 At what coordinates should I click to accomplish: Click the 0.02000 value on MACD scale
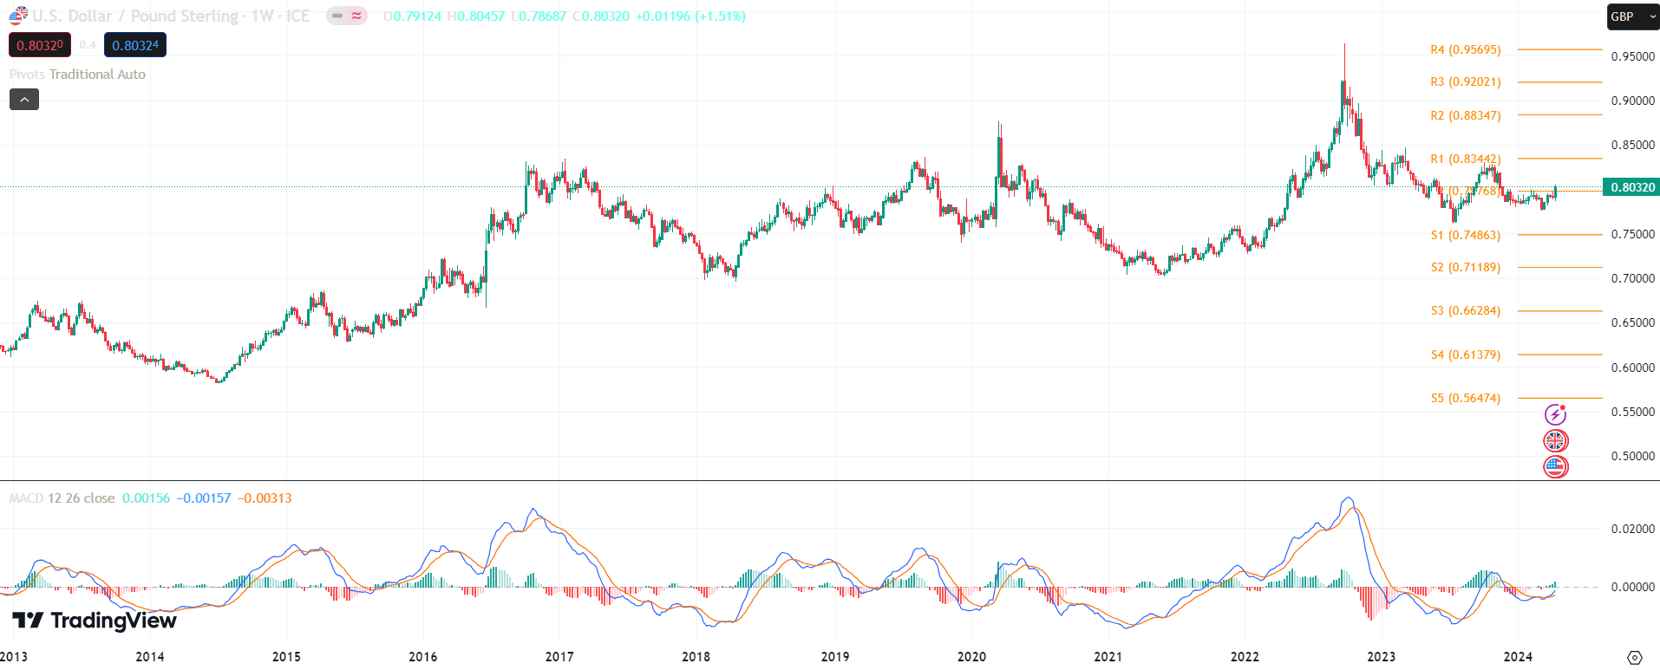tap(1632, 529)
